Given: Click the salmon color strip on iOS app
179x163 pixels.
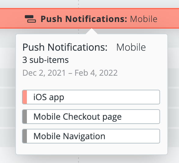Looking at the screenshot, I should click(x=25, y=97).
